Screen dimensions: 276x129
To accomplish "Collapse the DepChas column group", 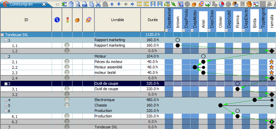I will 209,31.
